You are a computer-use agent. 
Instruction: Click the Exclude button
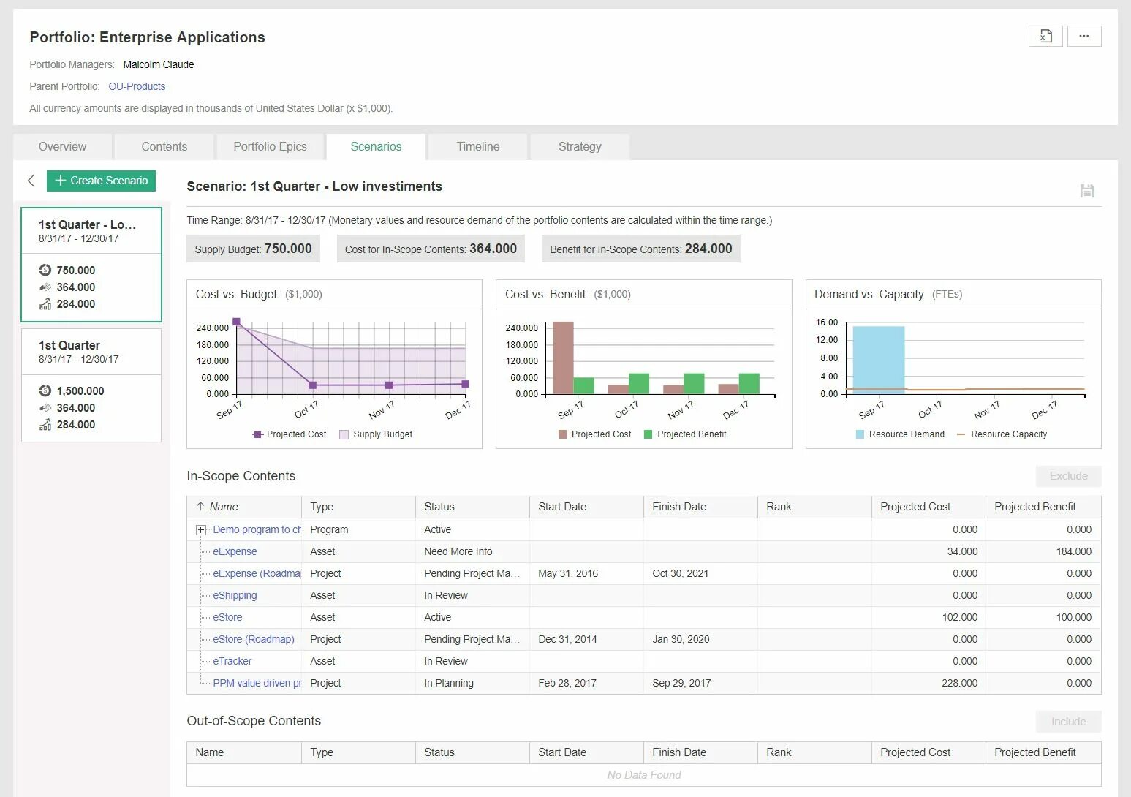tap(1068, 476)
